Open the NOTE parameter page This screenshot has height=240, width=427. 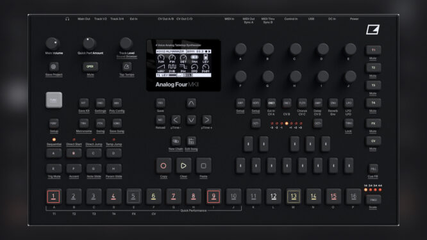click(x=256, y=103)
